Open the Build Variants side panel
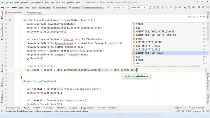 tap(2, 97)
